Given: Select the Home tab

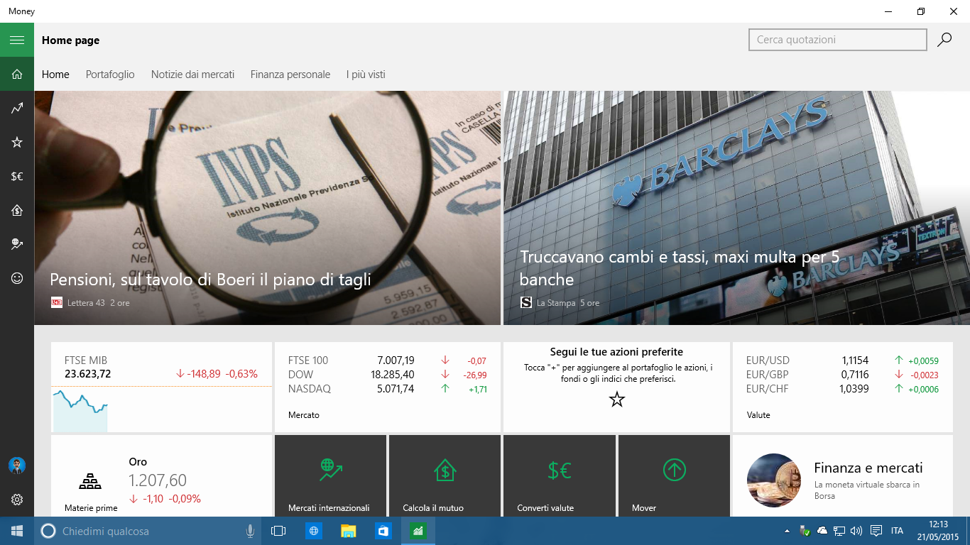Looking at the screenshot, I should [x=55, y=75].
